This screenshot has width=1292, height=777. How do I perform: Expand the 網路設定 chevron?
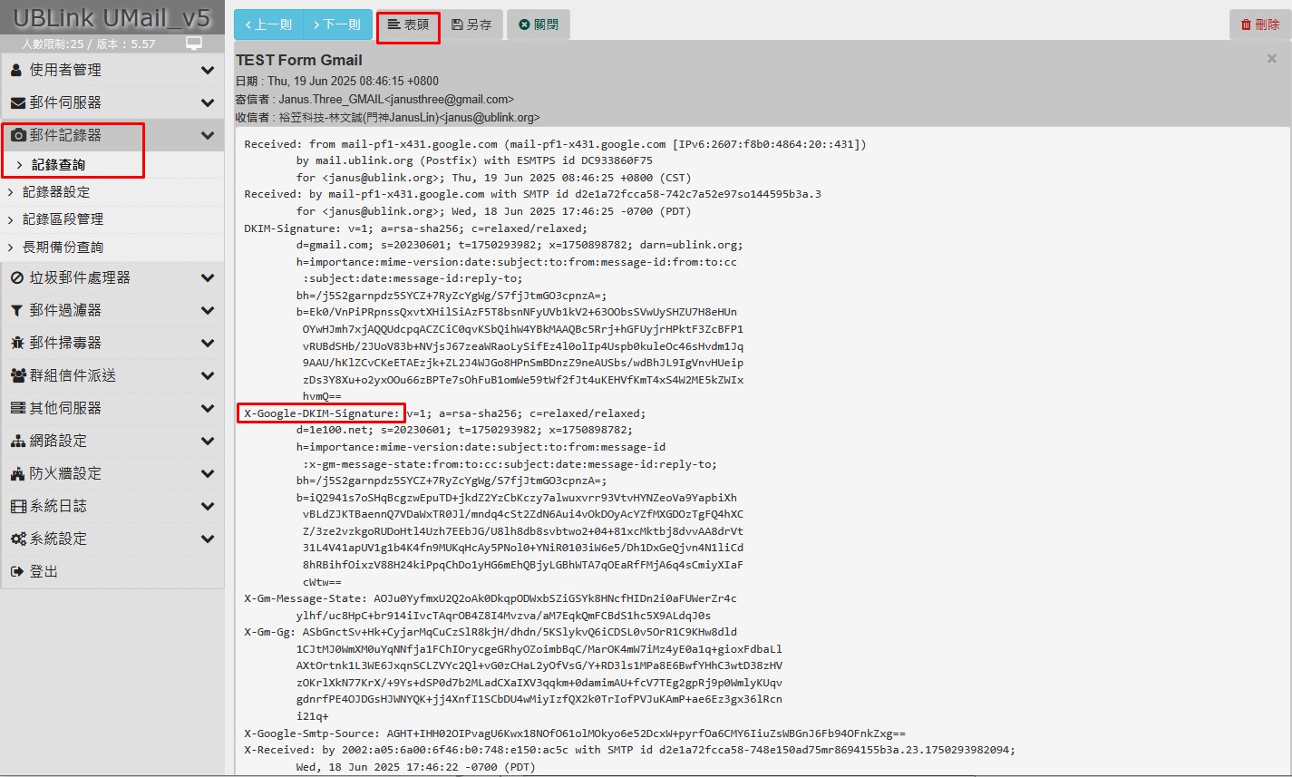tap(208, 442)
